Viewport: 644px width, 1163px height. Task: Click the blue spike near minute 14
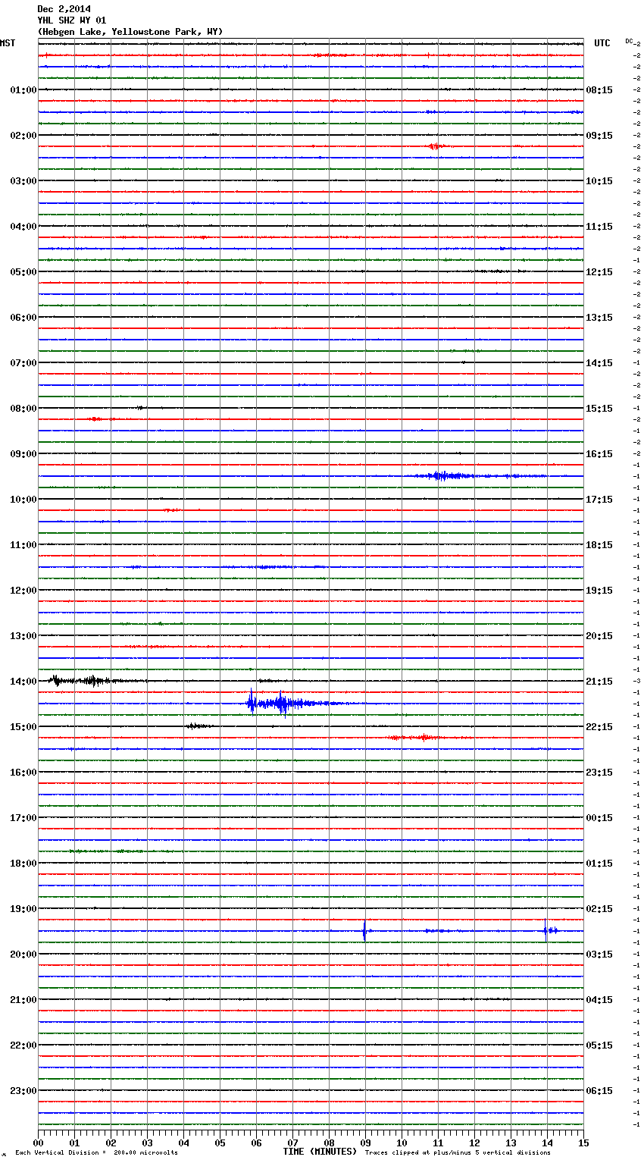546,930
